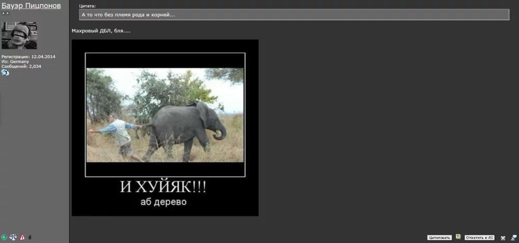The image size is (519, 243).
Task: Click the scroll-to-top arrow icon
Action: 503,237
